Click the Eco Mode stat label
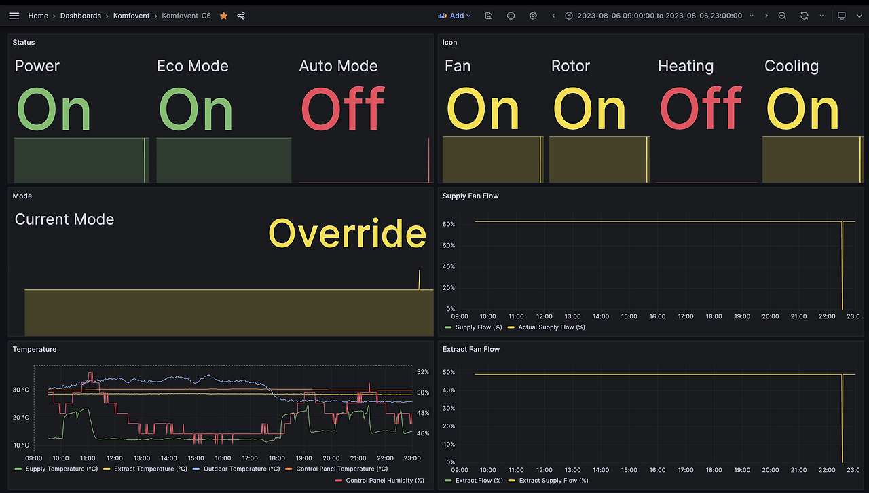The image size is (869, 493). pyautogui.click(x=193, y=66)
